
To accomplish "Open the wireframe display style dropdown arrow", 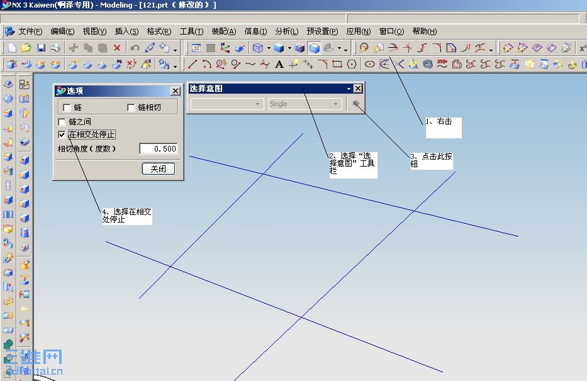I will click(269, 48).
